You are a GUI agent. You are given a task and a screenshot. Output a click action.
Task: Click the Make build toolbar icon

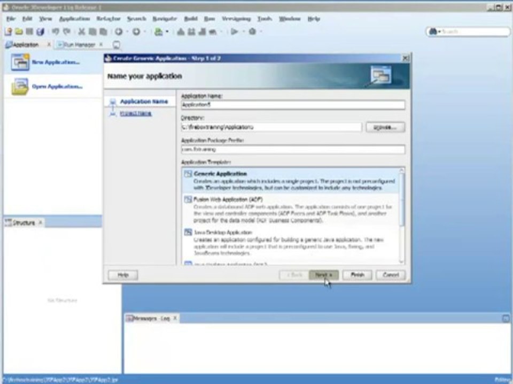(x=181, y=31)
